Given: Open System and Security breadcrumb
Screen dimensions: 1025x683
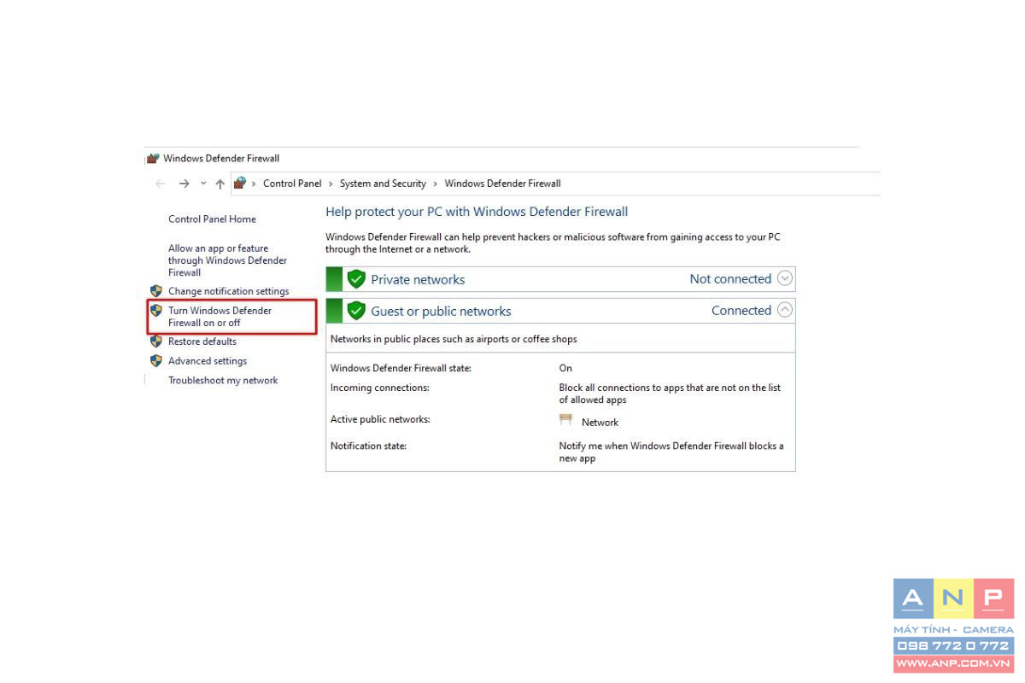Looking at the screenshot, I should pos(383,184).
